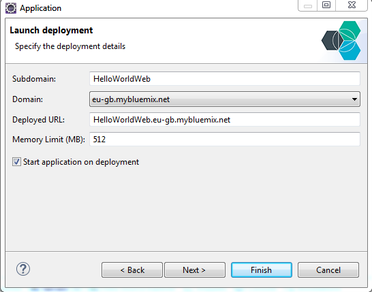Open help via the question mark icon

coord(23,269)
